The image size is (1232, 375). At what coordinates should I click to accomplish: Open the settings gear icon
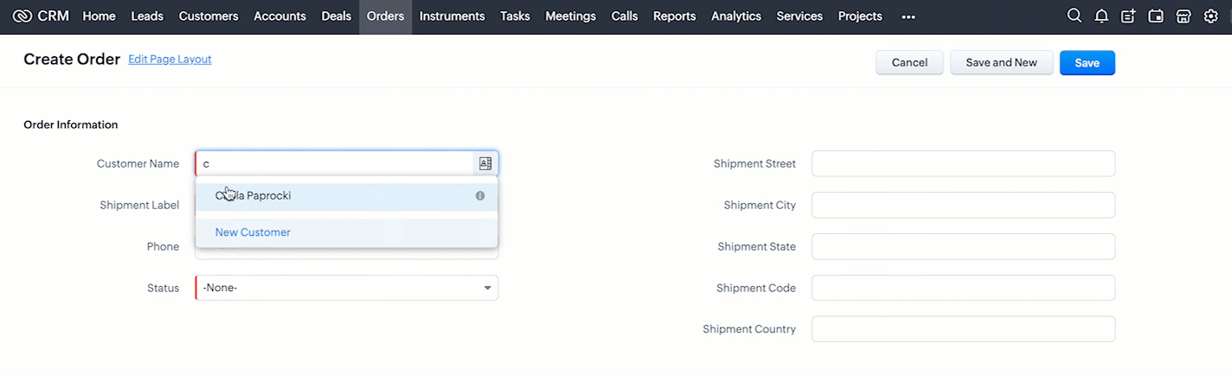click(1211, 16)
